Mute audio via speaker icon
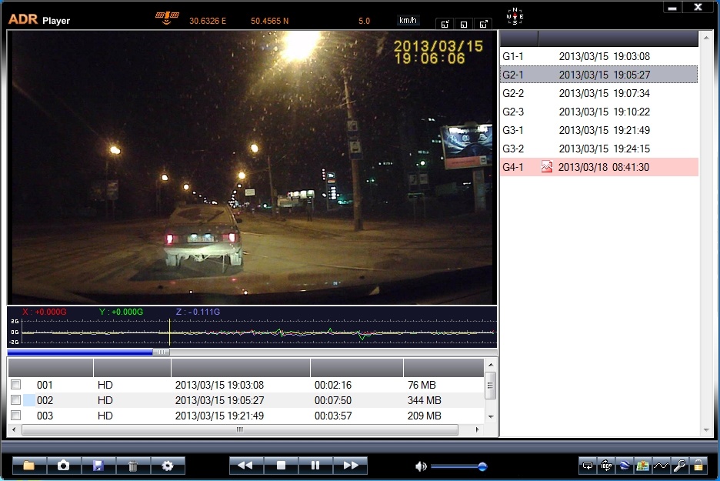This screenshot has width=720, height=481. (x=421, y=466)
